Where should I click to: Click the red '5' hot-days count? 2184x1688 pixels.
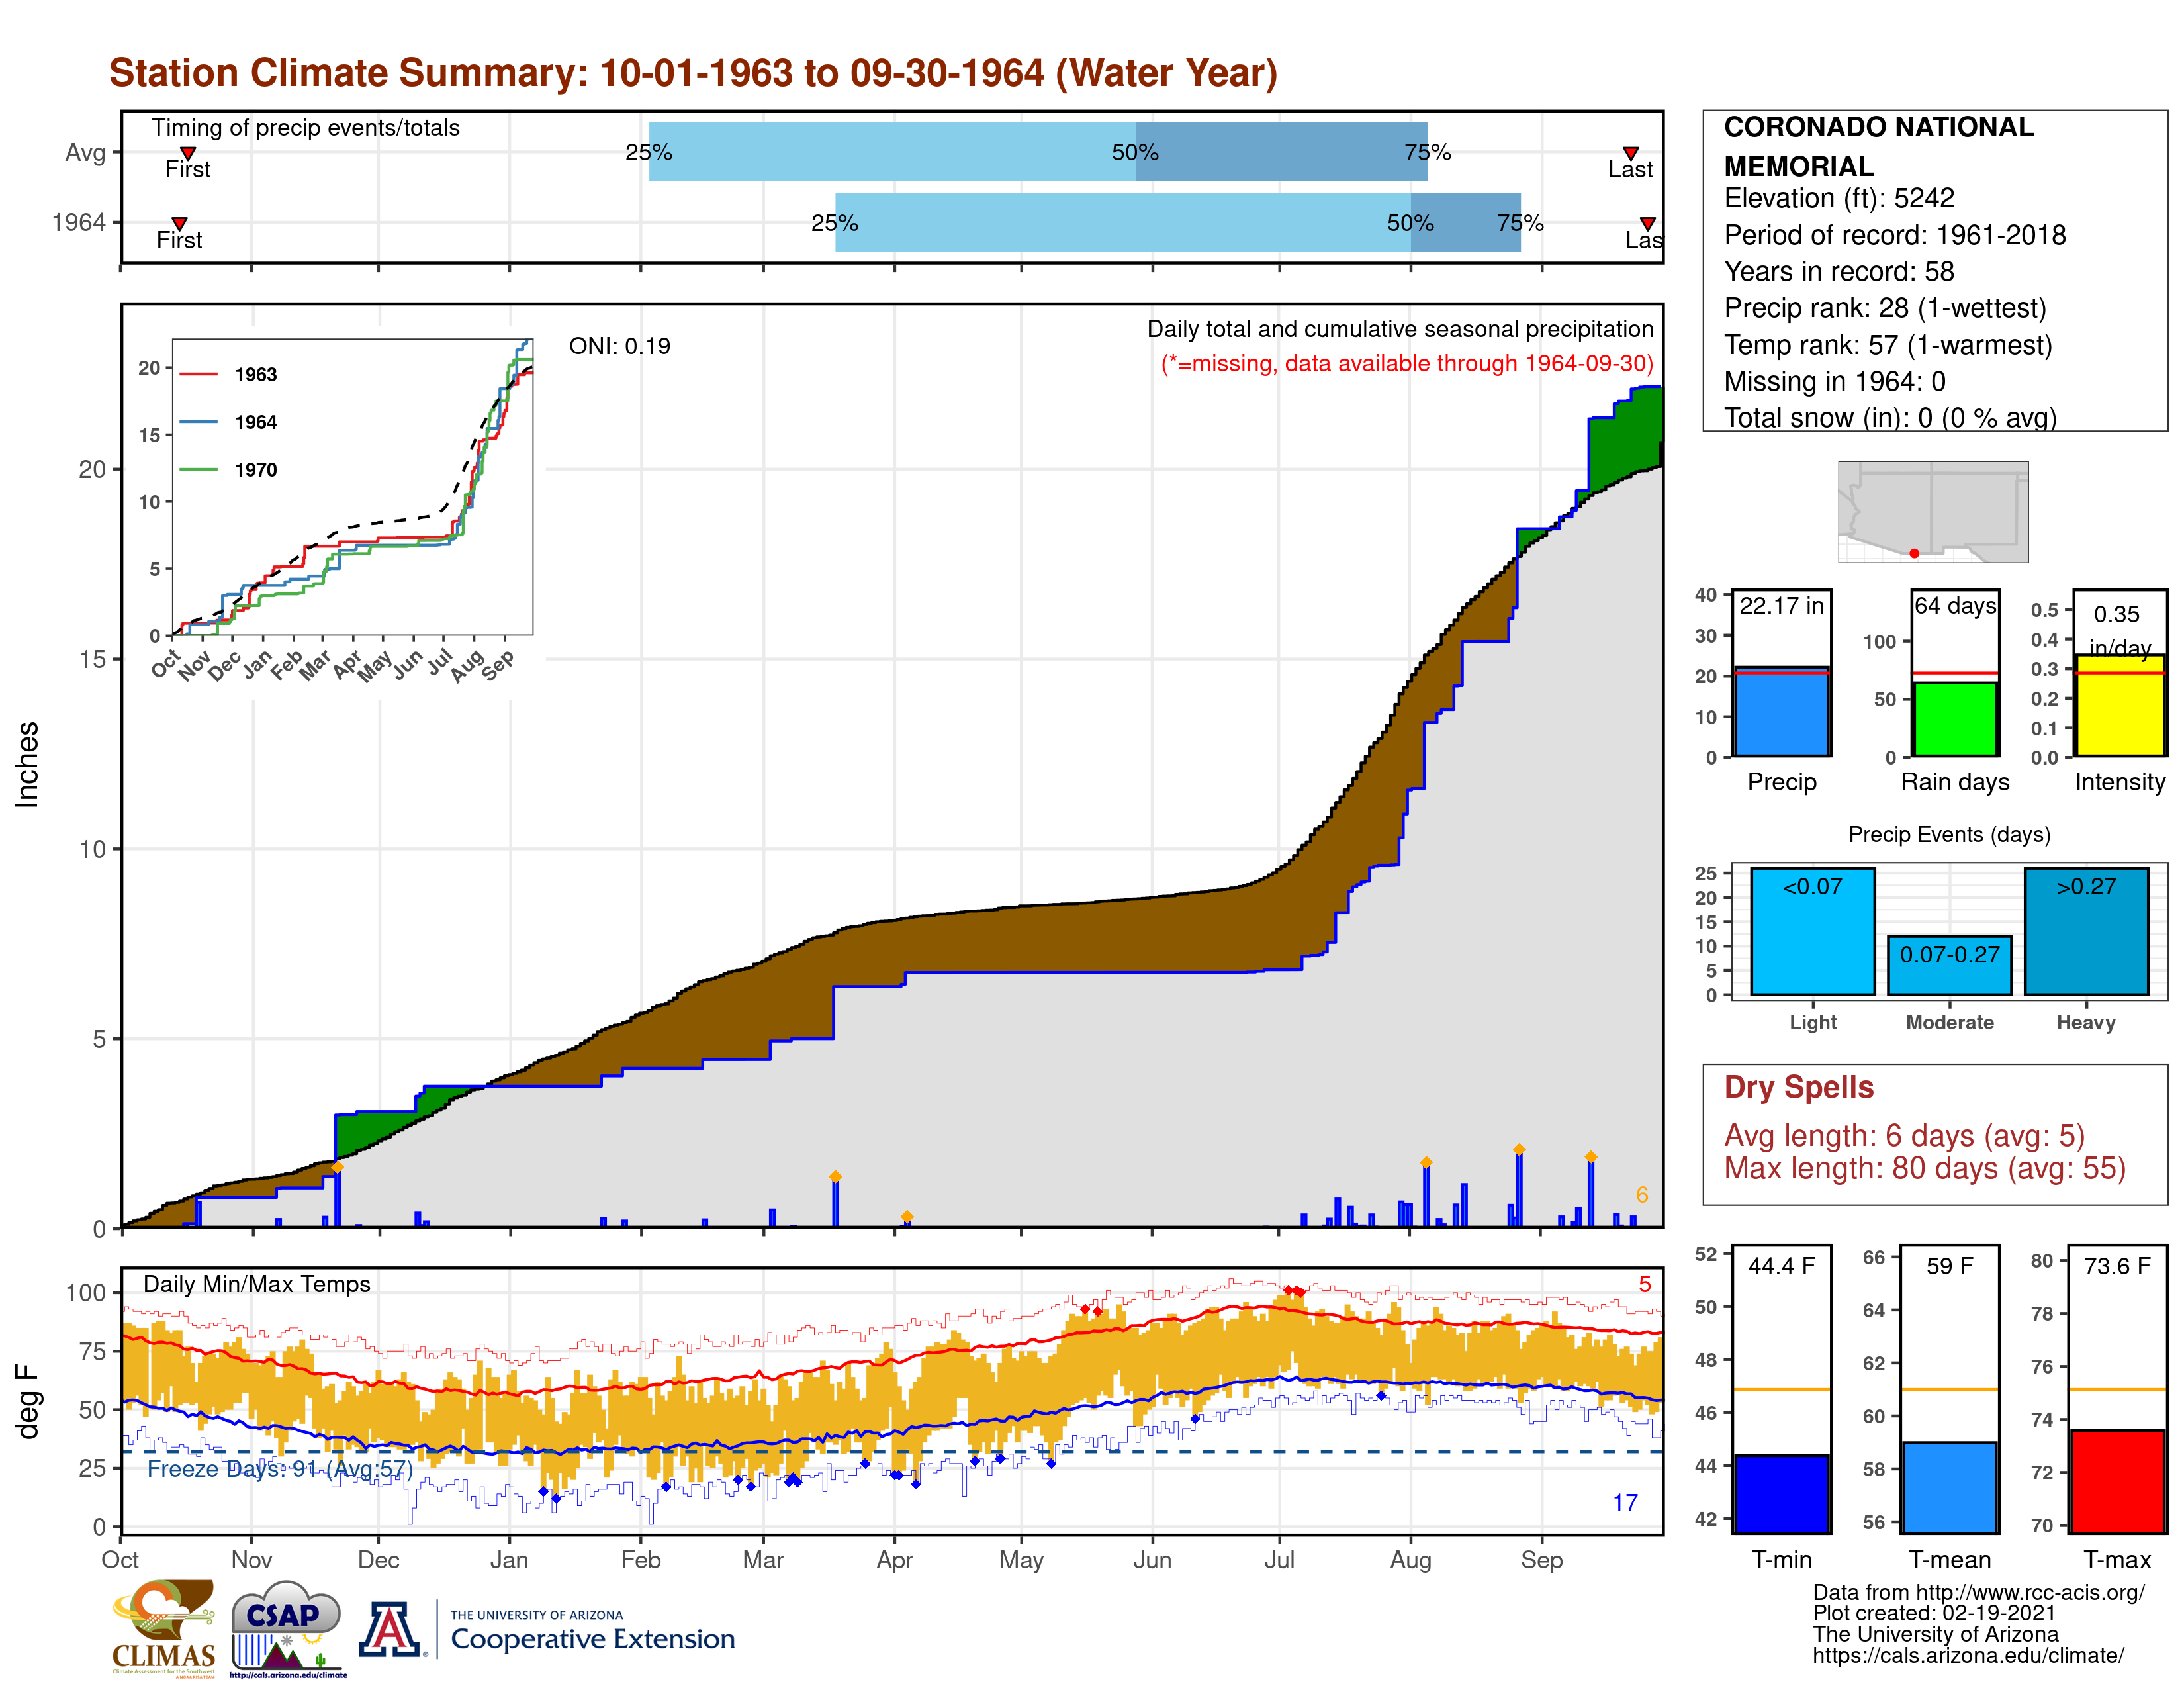click(1644, 1284)
